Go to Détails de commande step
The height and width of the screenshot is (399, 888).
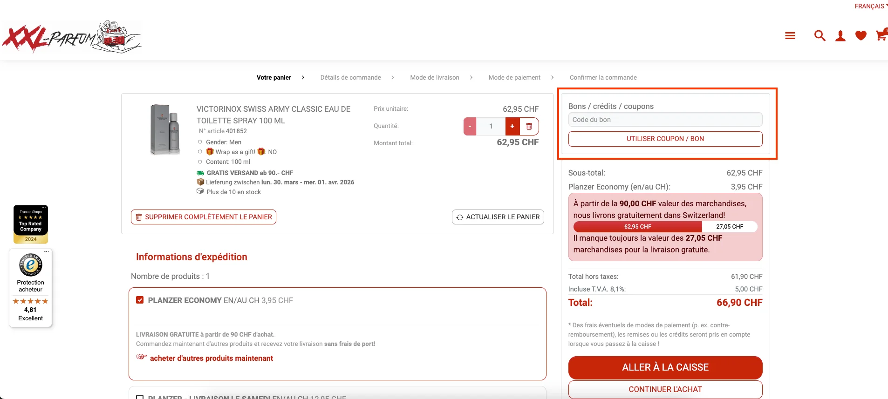click(x=351, y=77)
